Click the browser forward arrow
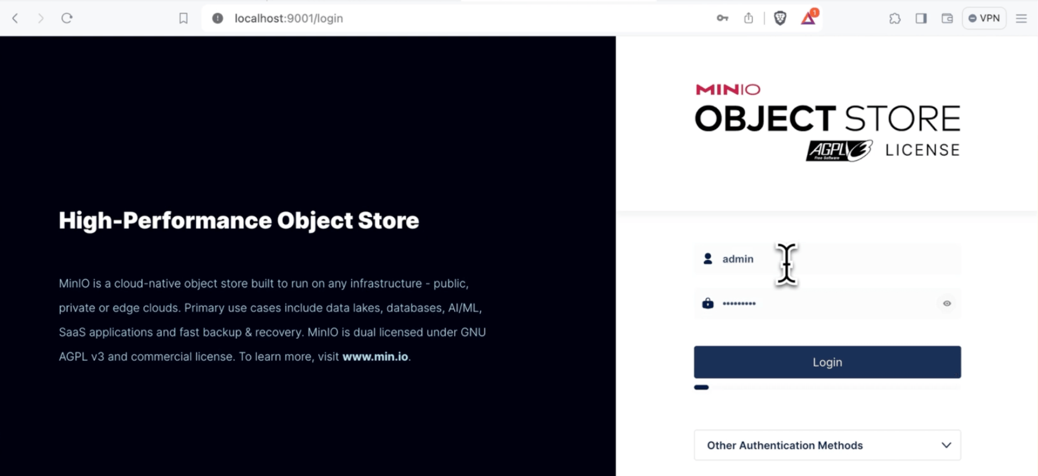The image size is (1038, 476). 41,19
